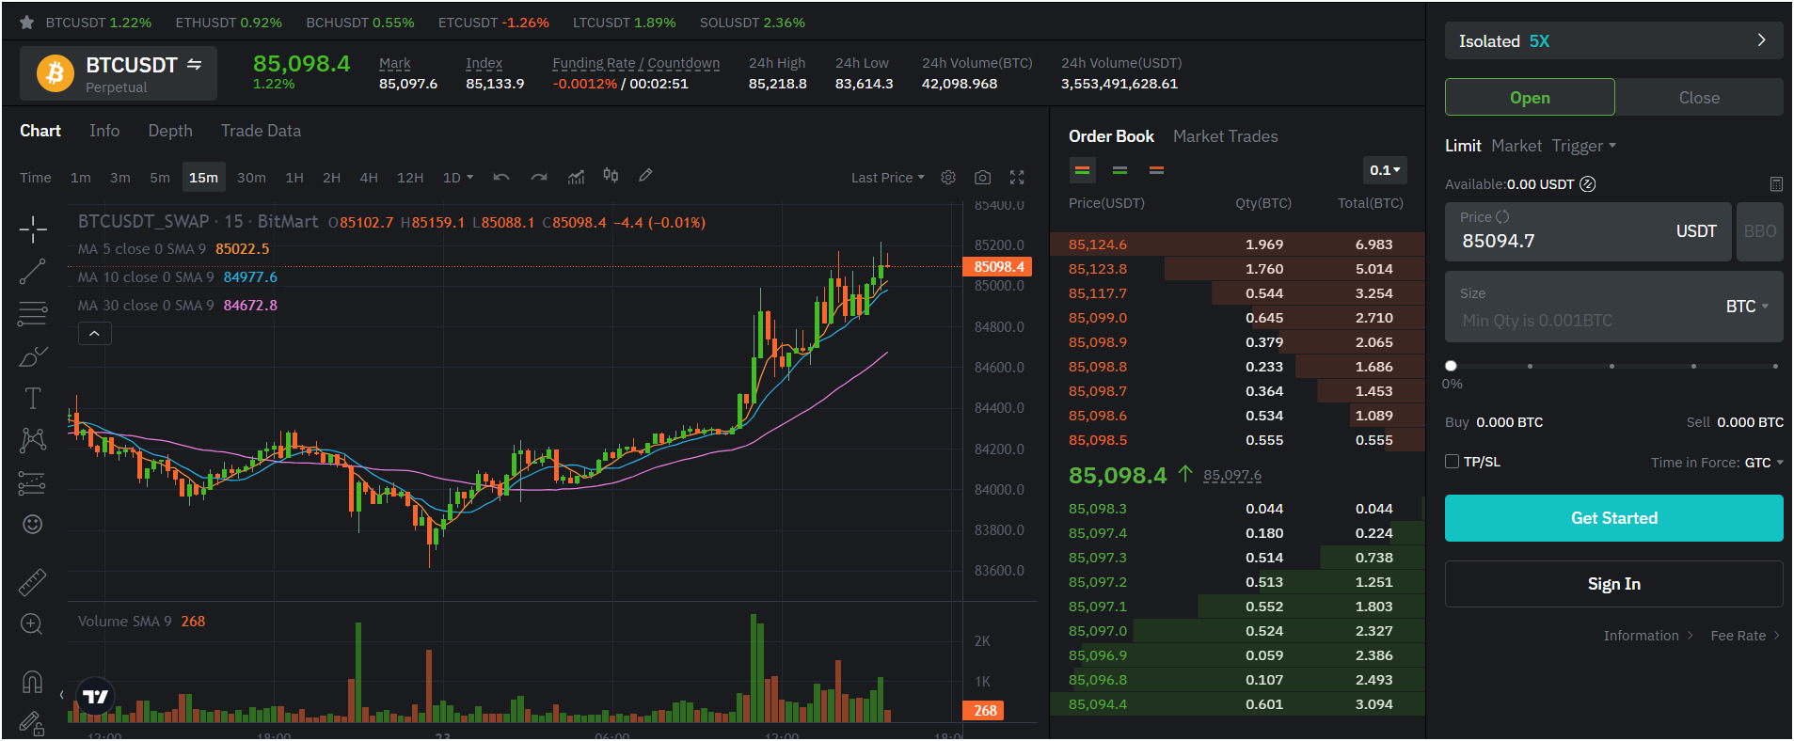Select the crosshair cursor tool
The image size is (1794, 741).
point(33,229)
